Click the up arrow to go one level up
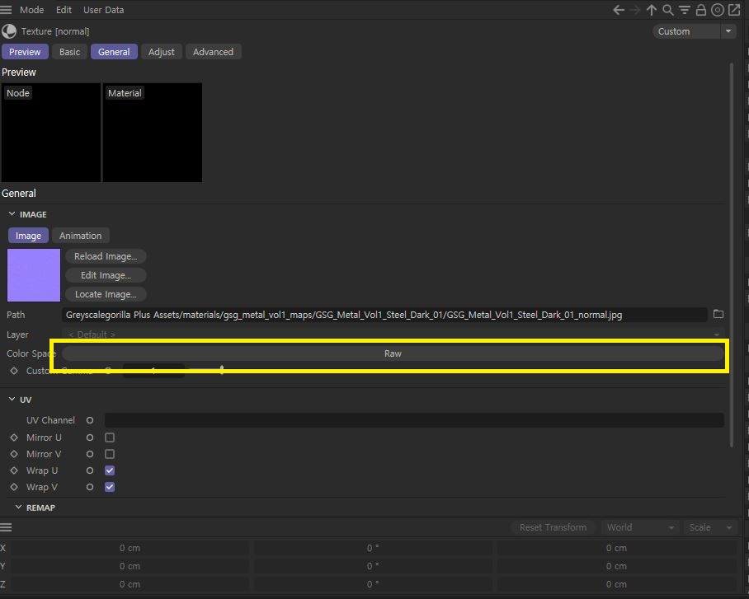 tap(652, 10)
